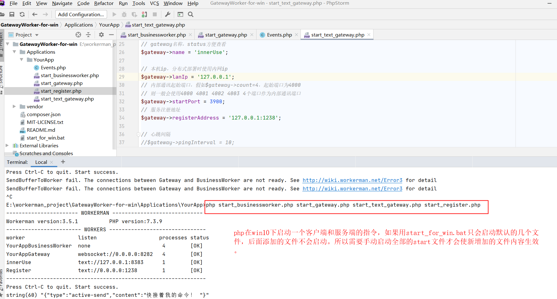Click YourApp in the breadcrumb bar
557x299 pixels.
coord(109,25)
